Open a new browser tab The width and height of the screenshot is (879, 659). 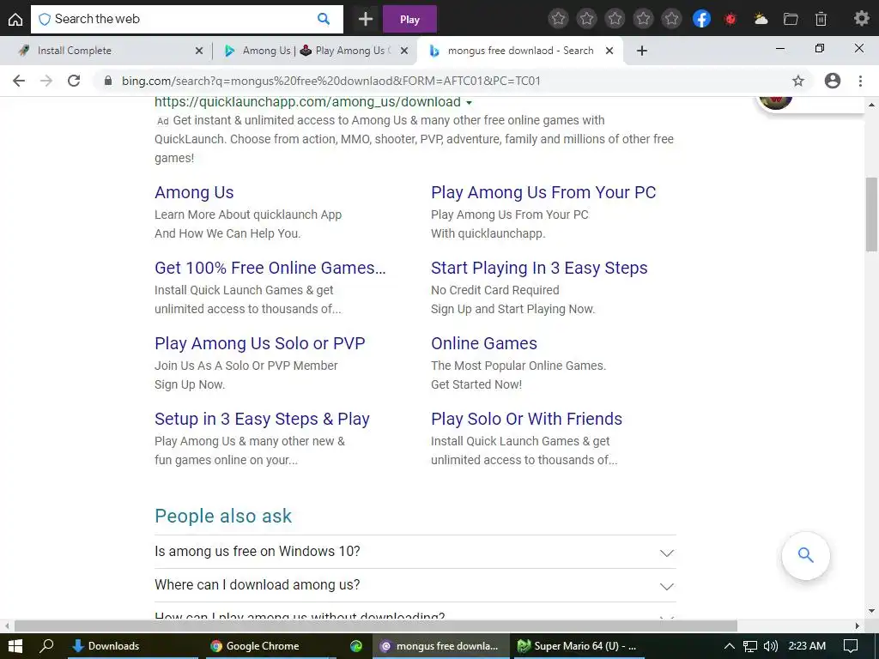642,51
